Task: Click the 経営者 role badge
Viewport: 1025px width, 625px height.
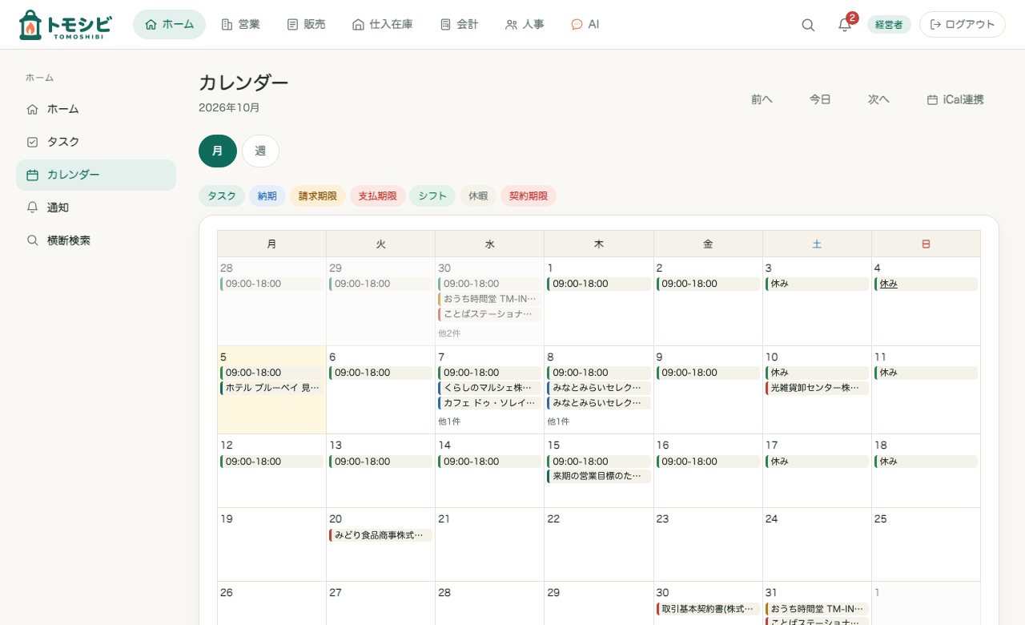Action: pyautogui.click(x=889, y=25)
